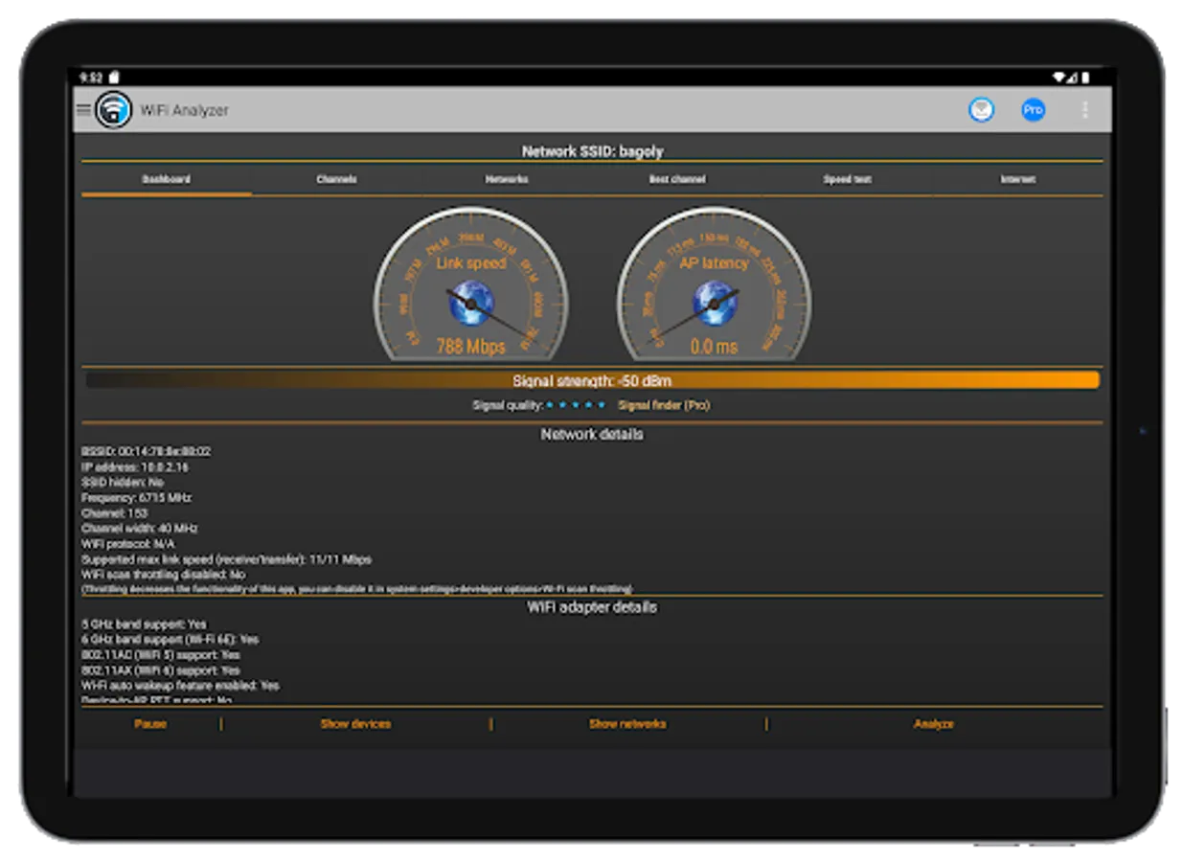Viewport: 1183px width, 862px height.
Task: Tap the SD card notification icon
Action: click(113, 77)
